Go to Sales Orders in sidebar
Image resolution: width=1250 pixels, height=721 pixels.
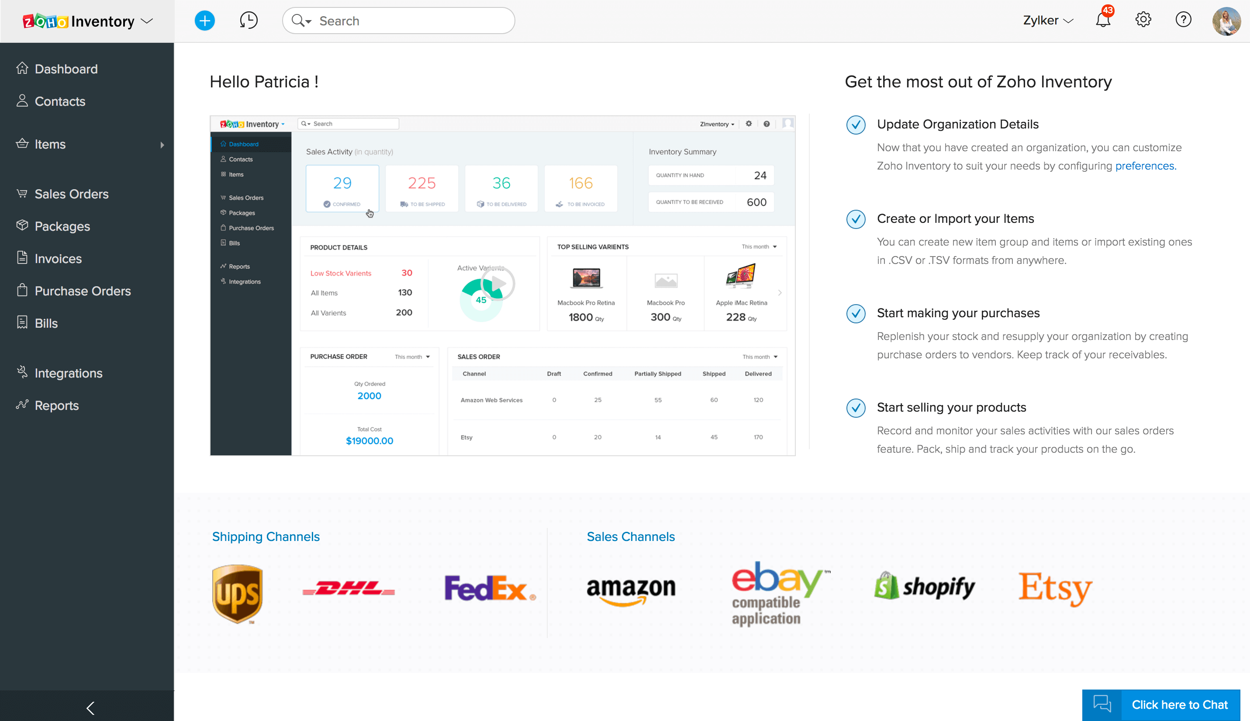71,194
